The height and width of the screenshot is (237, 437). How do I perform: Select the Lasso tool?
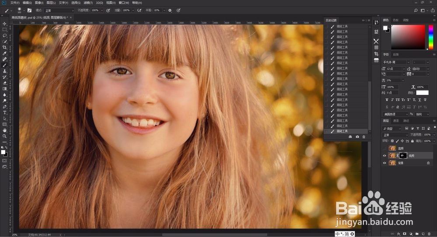pos(4,35)
